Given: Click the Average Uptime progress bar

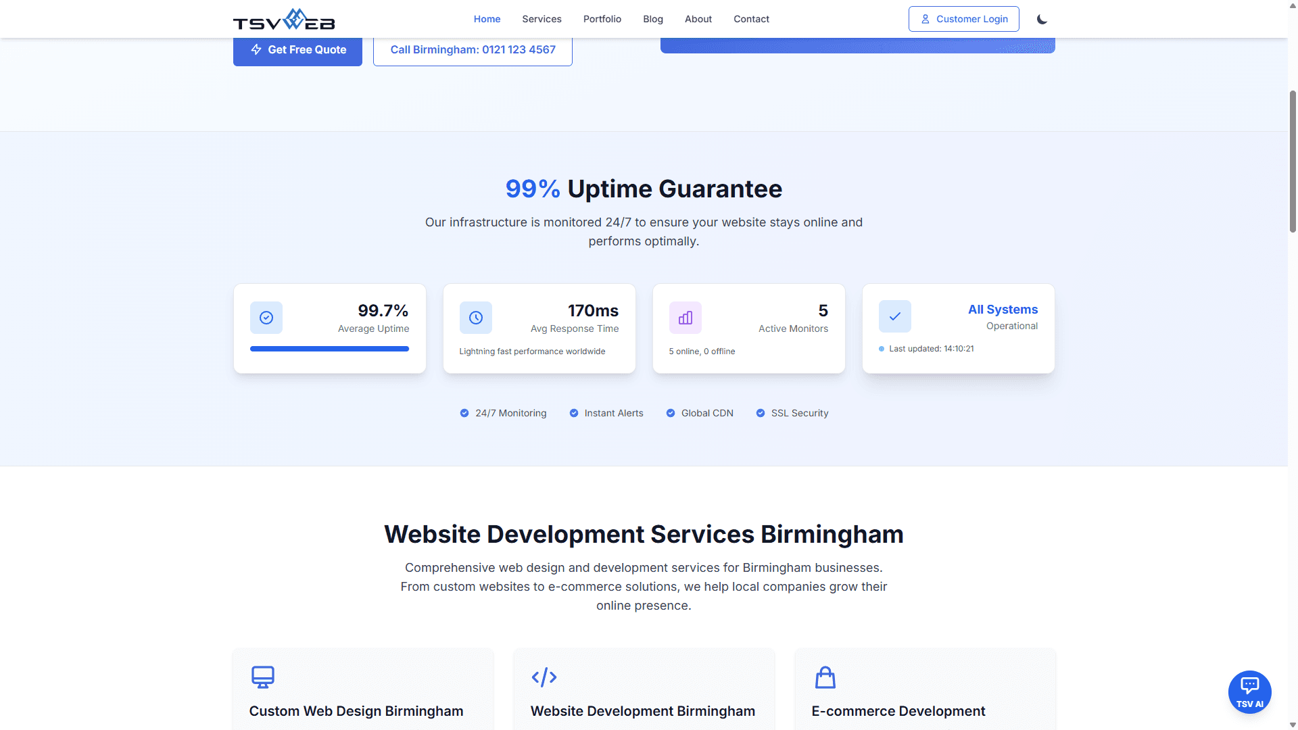Looking at the screenshot, I should (x=329, y=349).
